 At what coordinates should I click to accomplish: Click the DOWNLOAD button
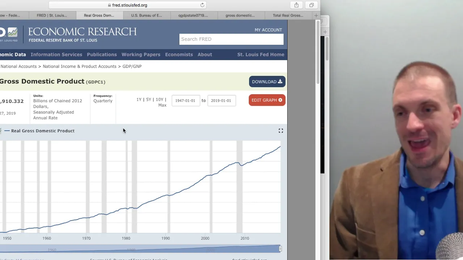(x=267, y=82)
